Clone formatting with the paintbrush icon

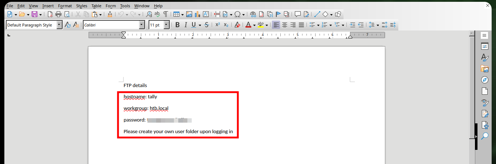tap(110, 14)
